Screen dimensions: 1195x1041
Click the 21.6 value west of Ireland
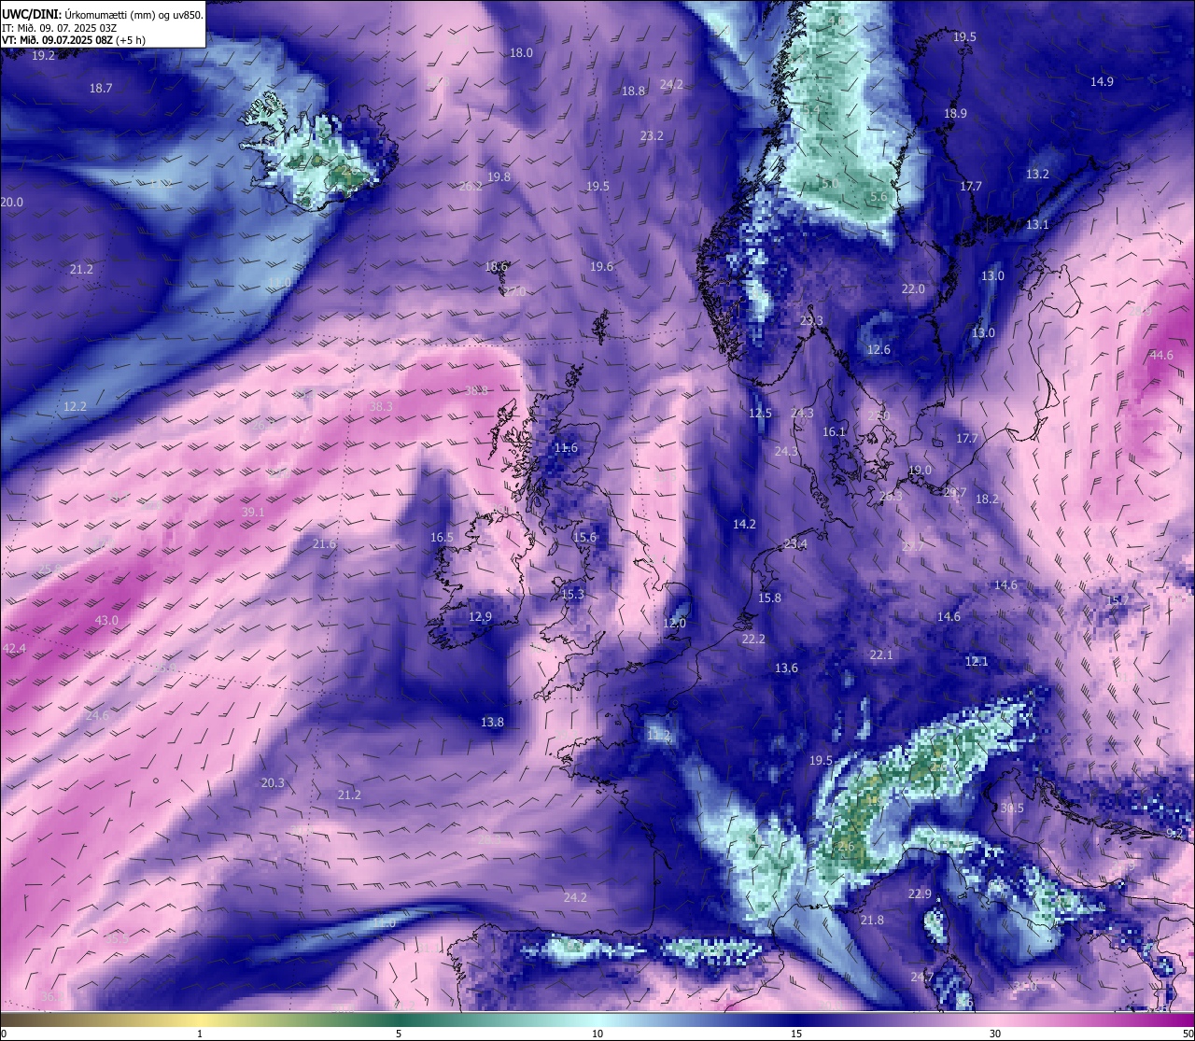[x=324, y=544]
